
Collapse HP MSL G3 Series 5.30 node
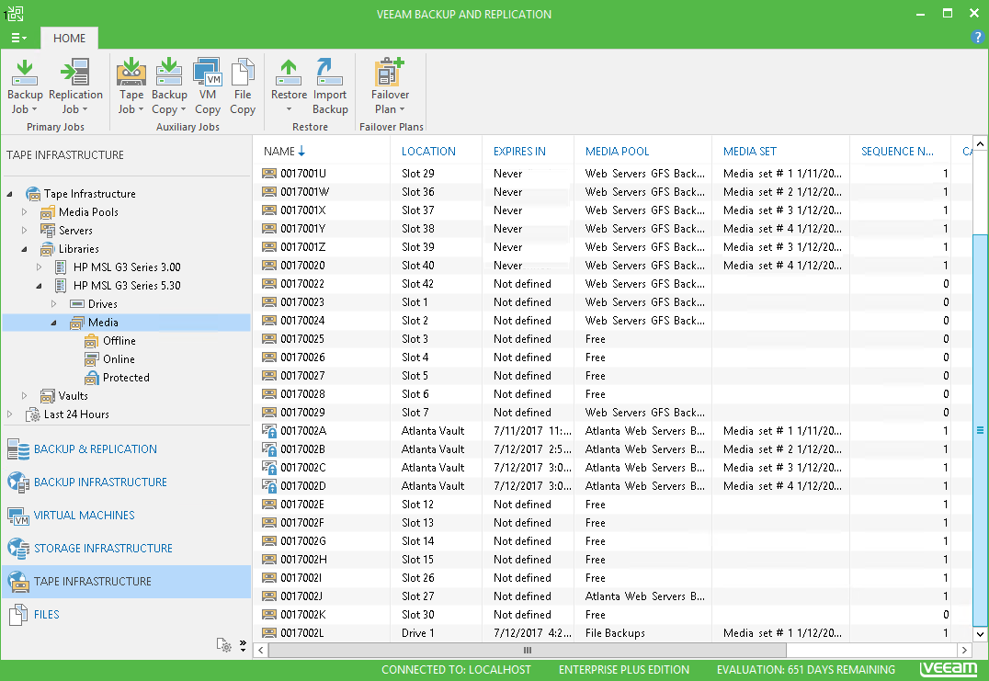click(x=40, y=286)
